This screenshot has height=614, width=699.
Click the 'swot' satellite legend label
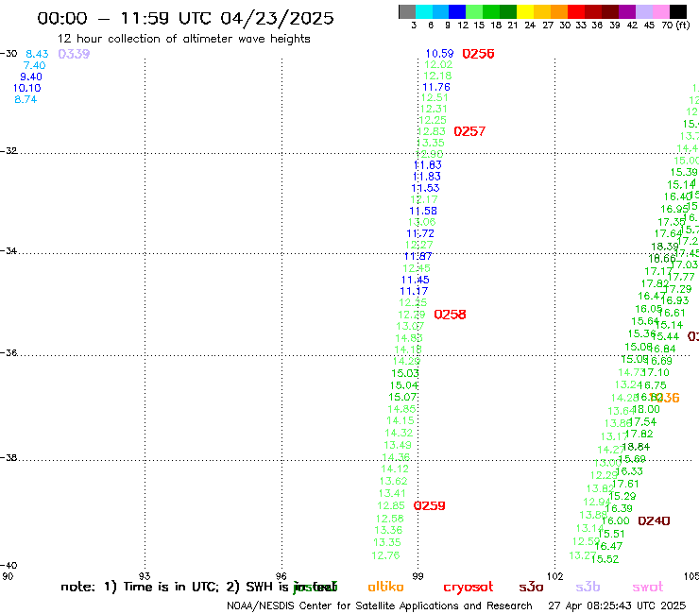tap(648, 587)
